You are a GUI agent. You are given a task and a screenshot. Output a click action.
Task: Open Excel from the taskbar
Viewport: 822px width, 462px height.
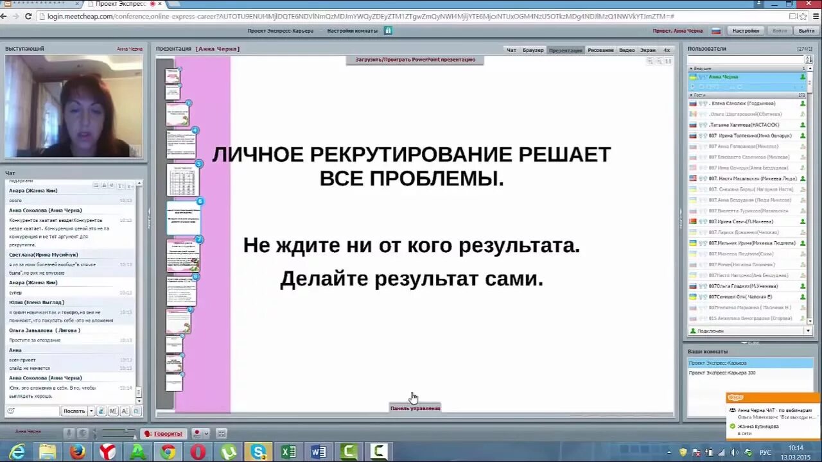pyautogui.click(x=288, y=452)
